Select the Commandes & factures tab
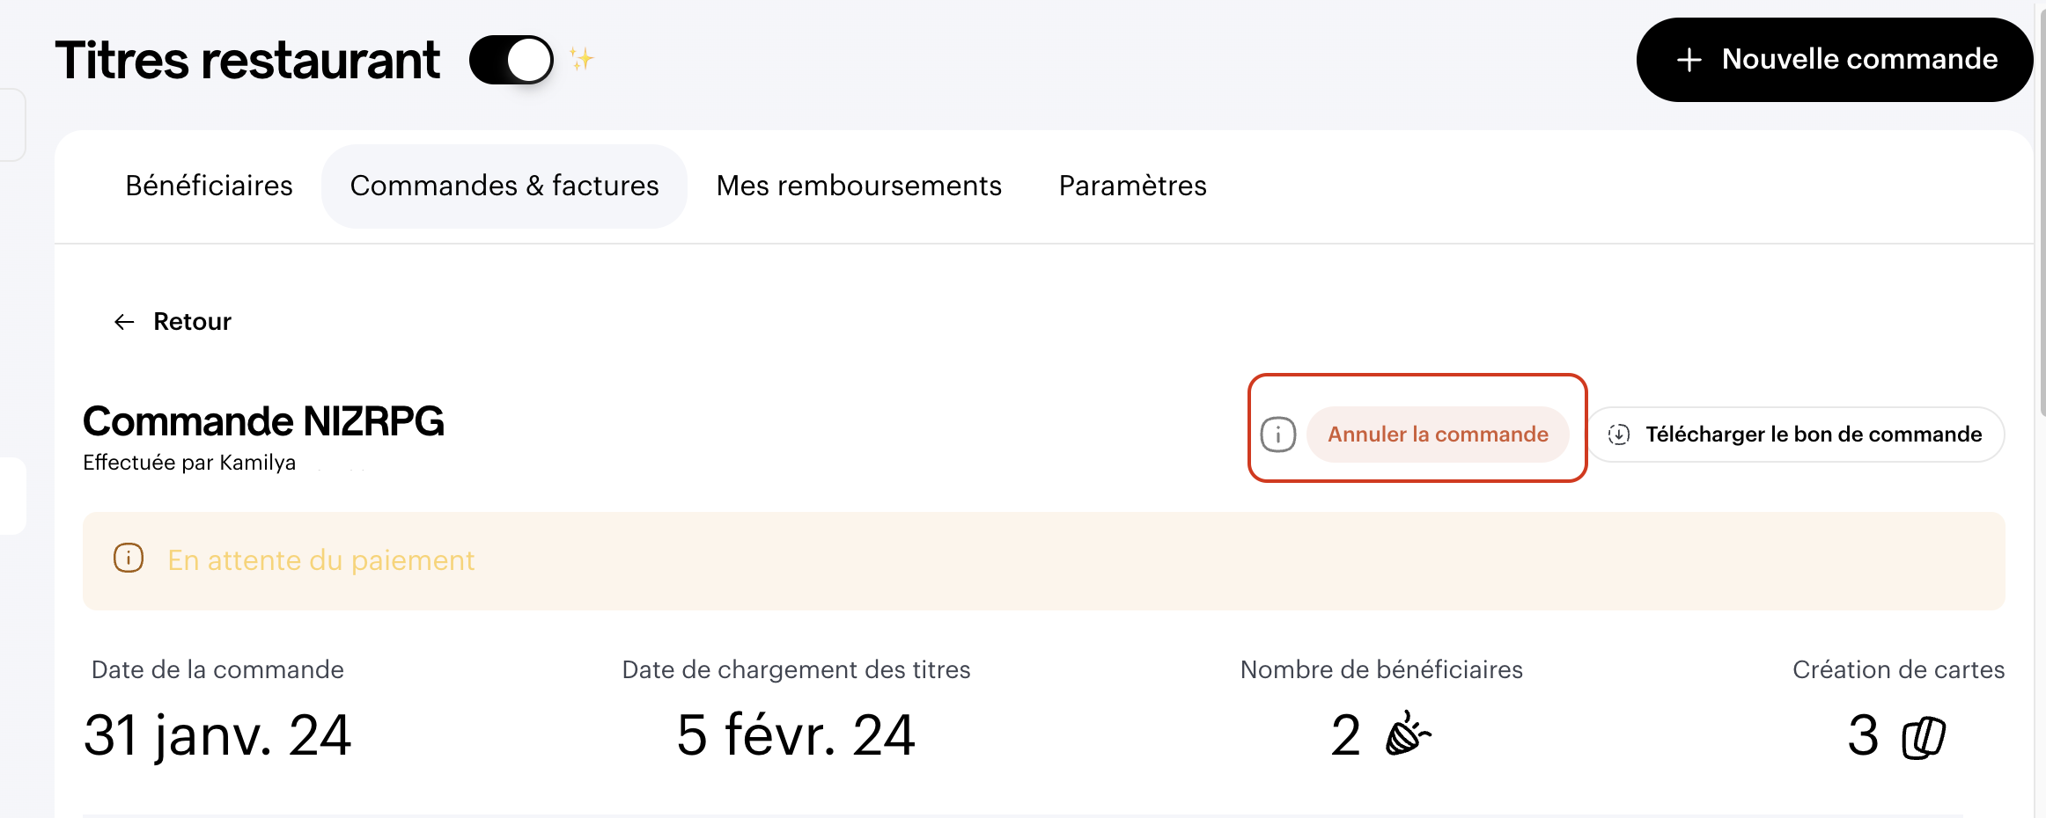This screenshot has width=2046, height=818. pyautogui.click(x=504, y=186)
